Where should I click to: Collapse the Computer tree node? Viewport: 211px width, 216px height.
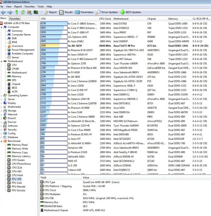click(2, 27)
